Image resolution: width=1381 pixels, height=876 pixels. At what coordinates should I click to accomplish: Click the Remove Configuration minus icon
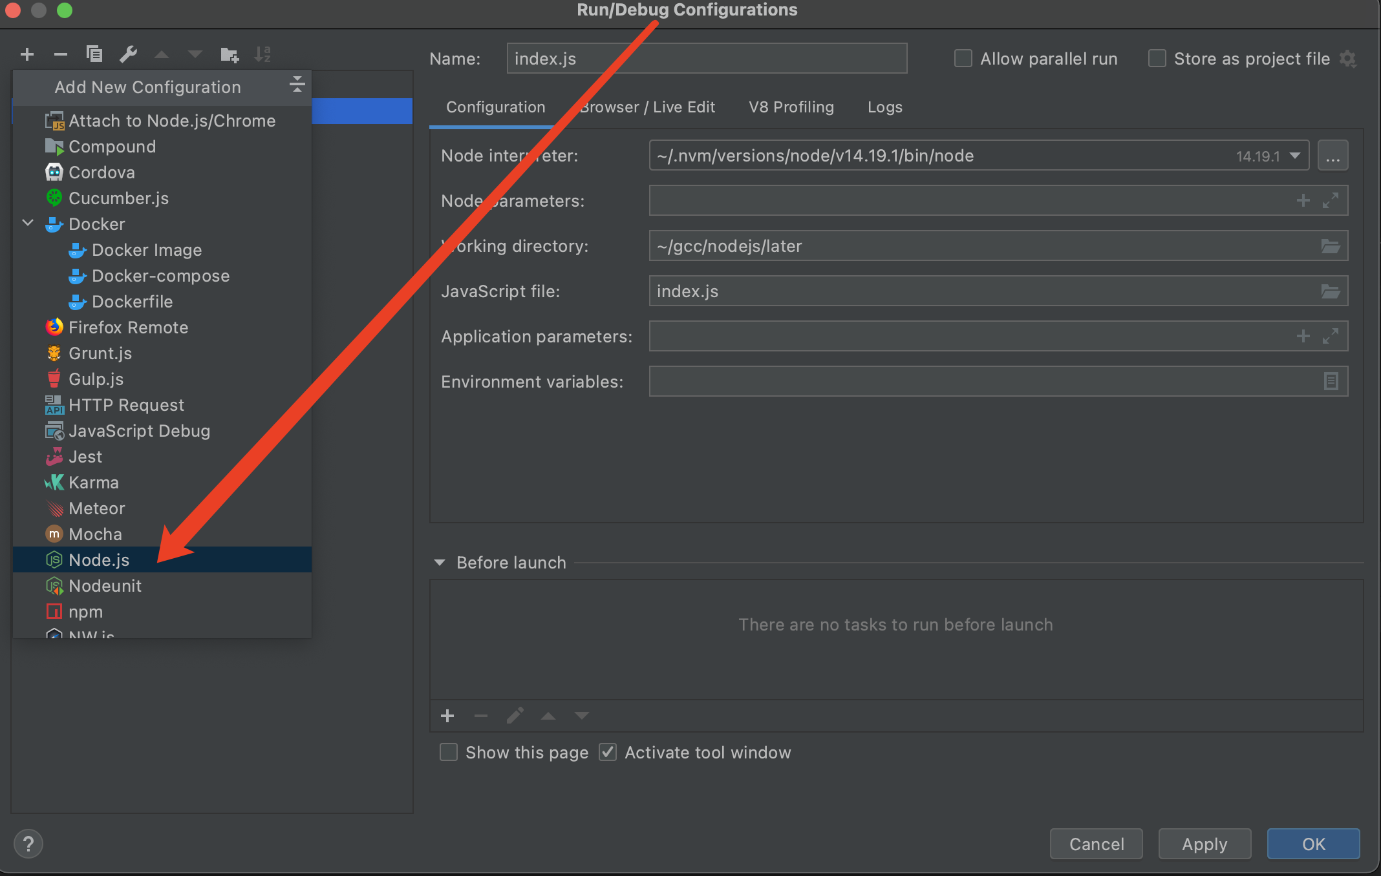pos(61,54)
